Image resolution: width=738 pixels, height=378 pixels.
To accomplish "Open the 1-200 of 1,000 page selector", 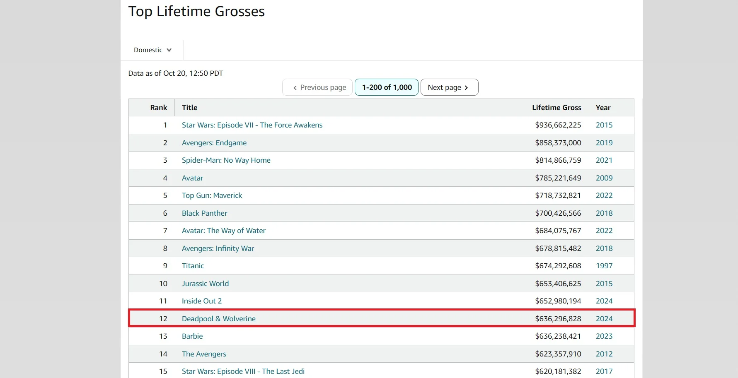I will coord(387,87).
